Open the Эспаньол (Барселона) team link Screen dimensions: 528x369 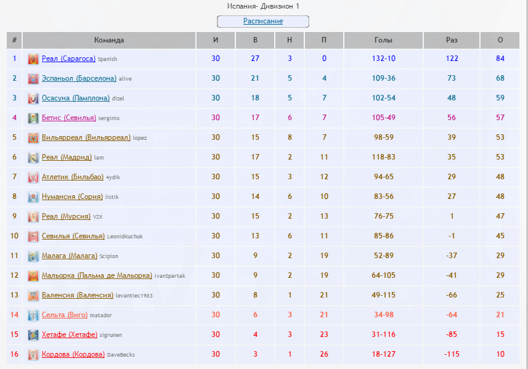click(x=79, y=78)
